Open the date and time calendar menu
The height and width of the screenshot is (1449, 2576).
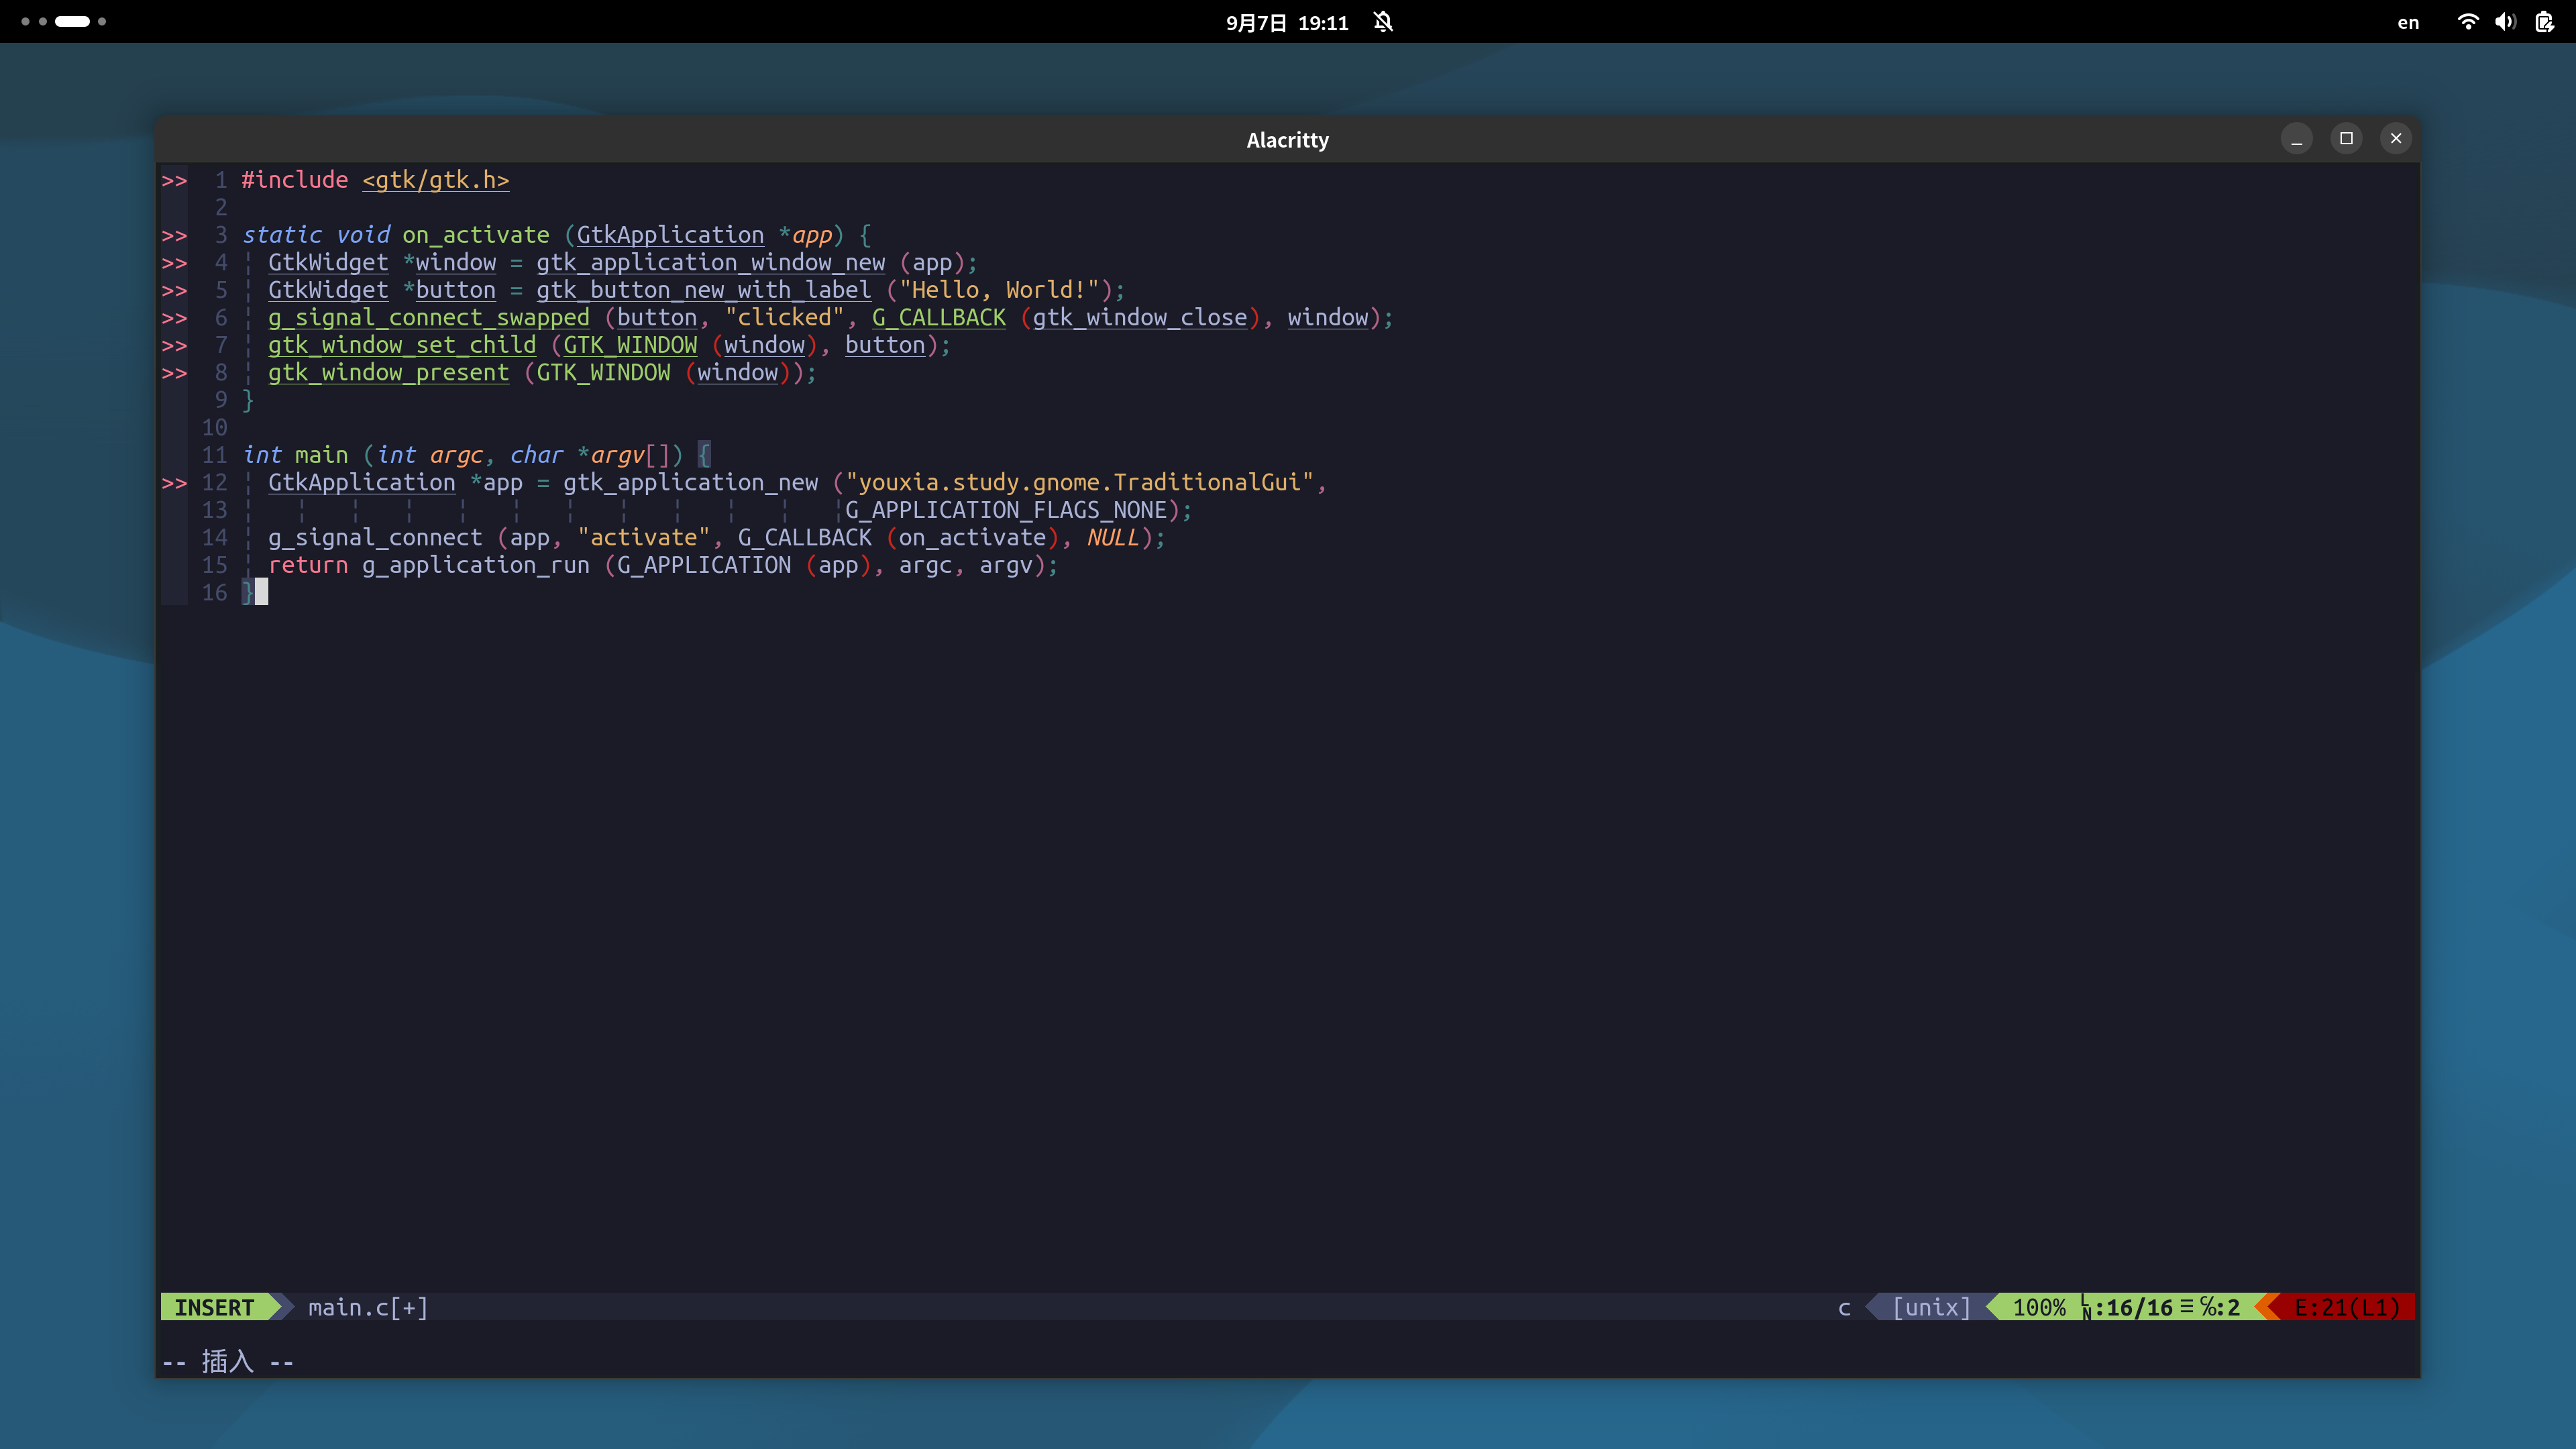click(x=1287, y=22)
